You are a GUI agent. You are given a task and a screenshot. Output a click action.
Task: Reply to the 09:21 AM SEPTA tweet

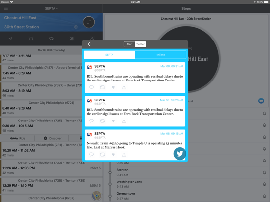pyautogui.click(x=91, y=87)
